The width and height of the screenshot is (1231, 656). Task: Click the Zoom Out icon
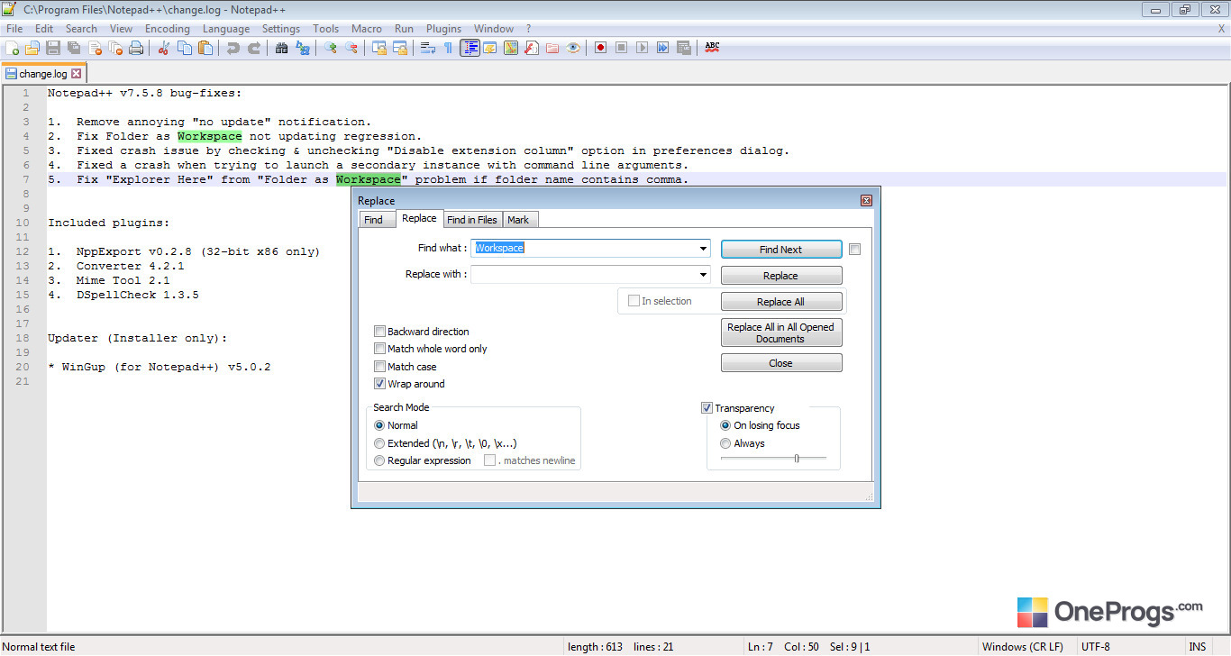pos(351,48)
